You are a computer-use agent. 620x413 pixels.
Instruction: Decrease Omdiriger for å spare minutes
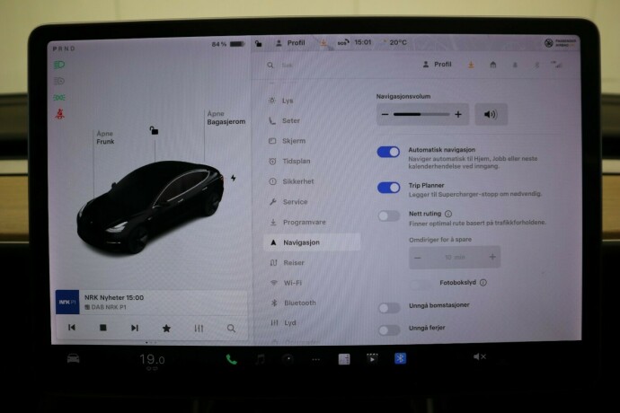point(418,258)
